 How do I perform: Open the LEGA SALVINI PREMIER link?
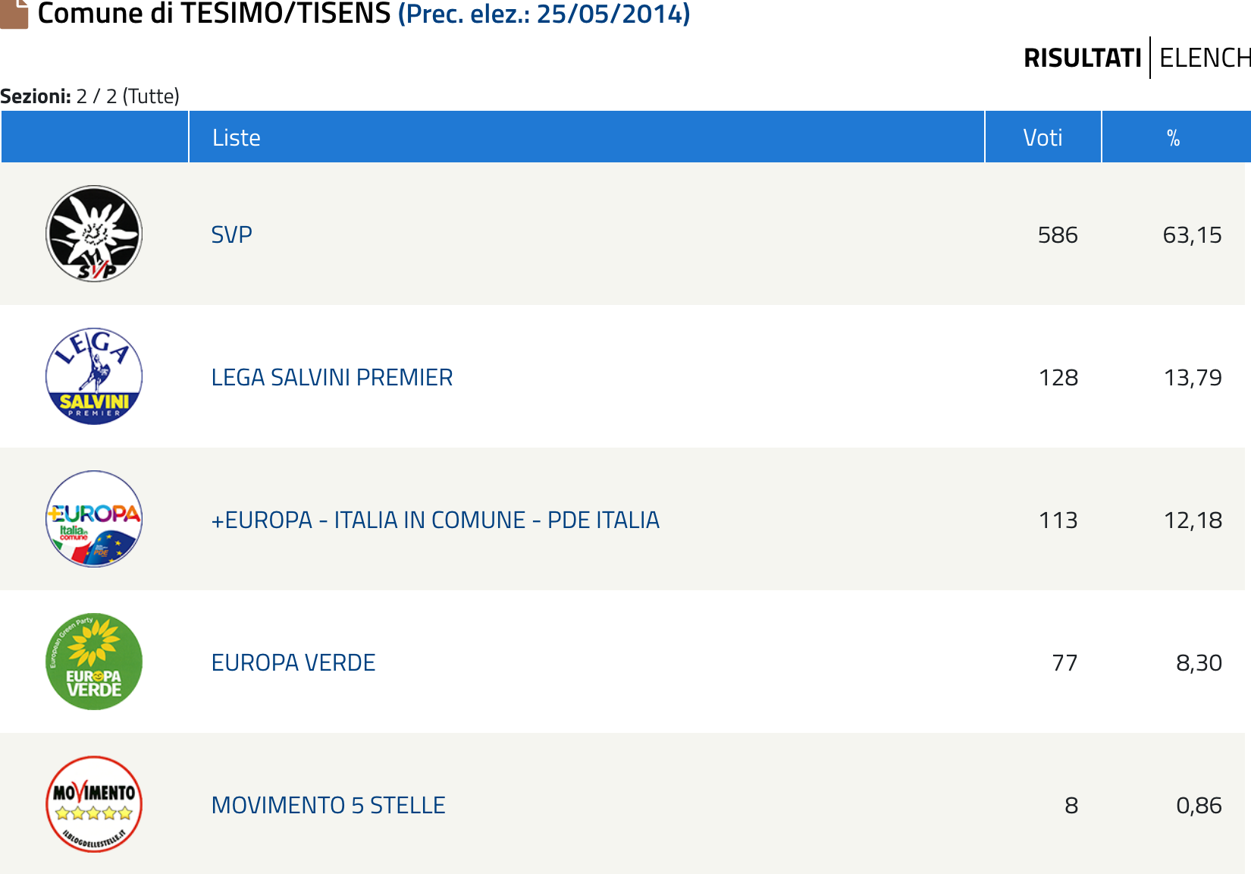(x=331, y=378)
